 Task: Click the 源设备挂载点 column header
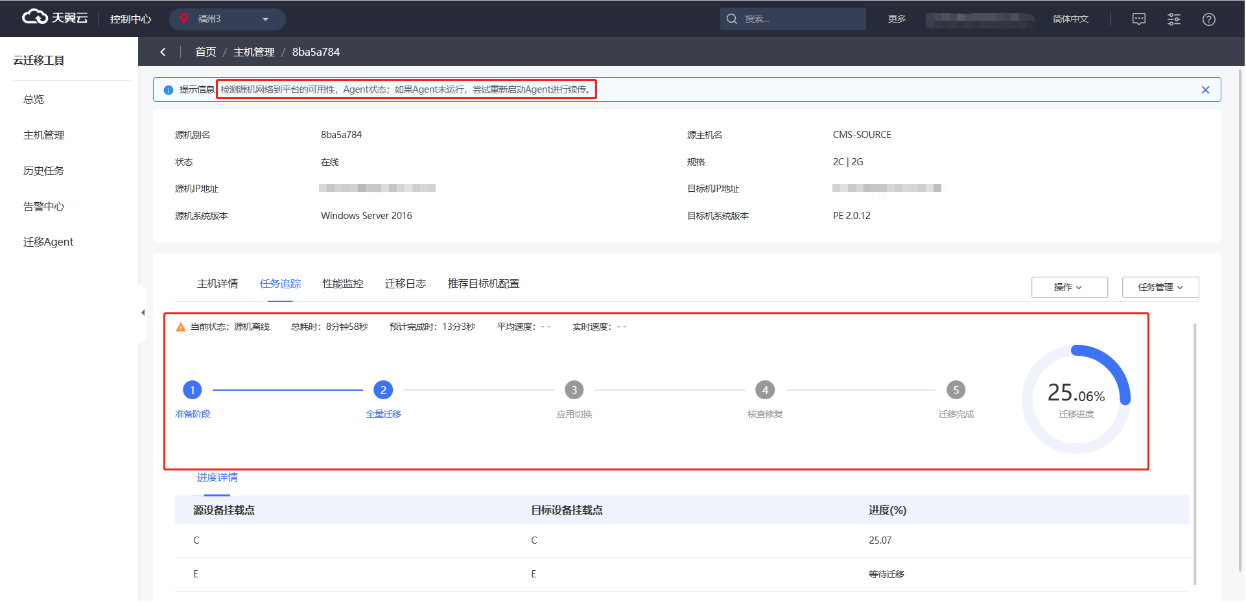(x=224, y=511)
